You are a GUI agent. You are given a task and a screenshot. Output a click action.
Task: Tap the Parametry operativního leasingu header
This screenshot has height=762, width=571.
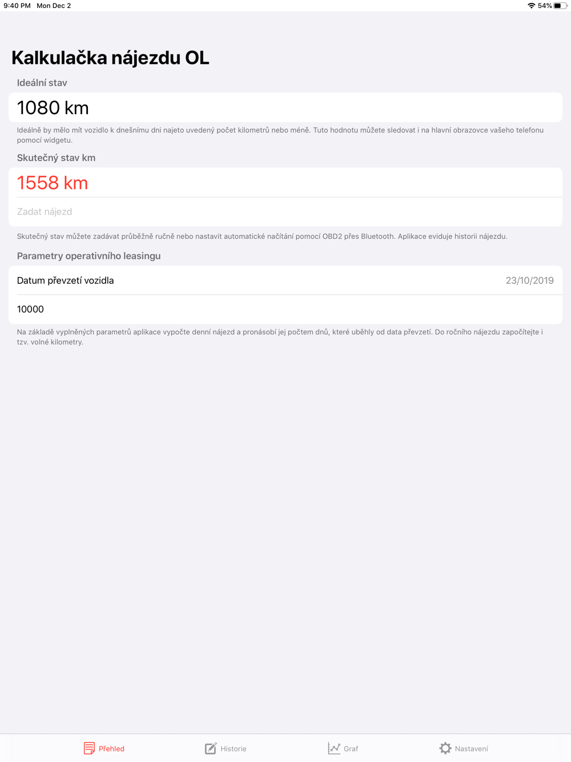(x=89, y=256)
